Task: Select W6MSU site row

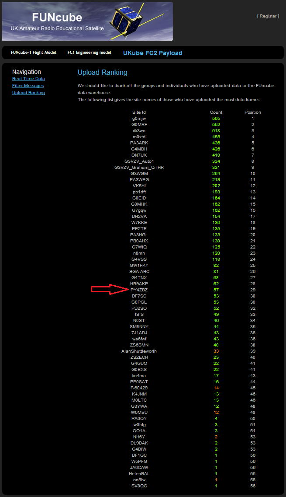Action: 139,413
